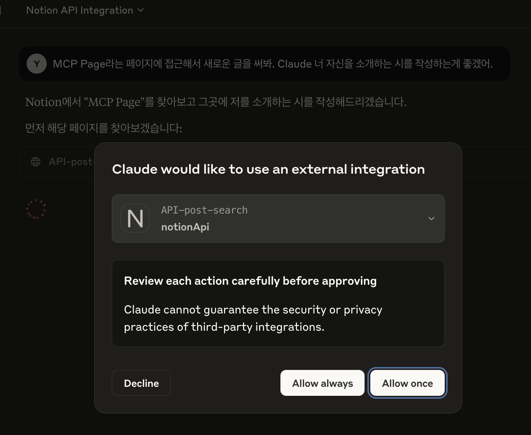This screenshot has height=435, width=531.
Task: Click the Review each action heading
Action: (250, 281)
